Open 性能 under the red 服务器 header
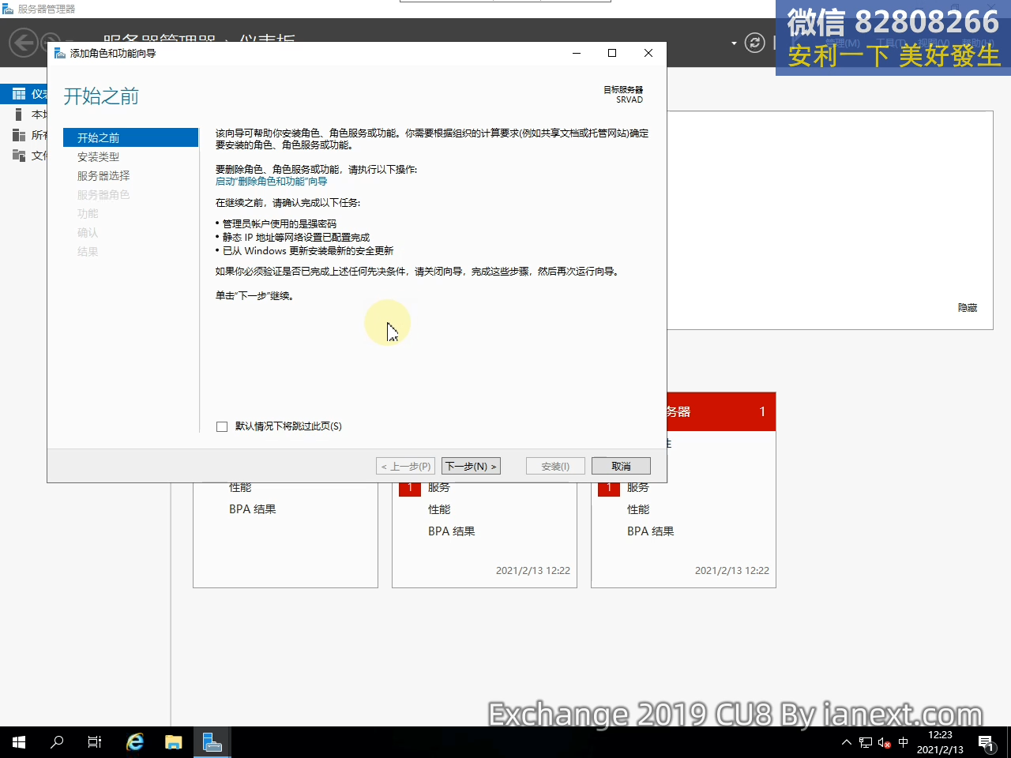Viewport: 1011px width, 758px height. [638, 509]
